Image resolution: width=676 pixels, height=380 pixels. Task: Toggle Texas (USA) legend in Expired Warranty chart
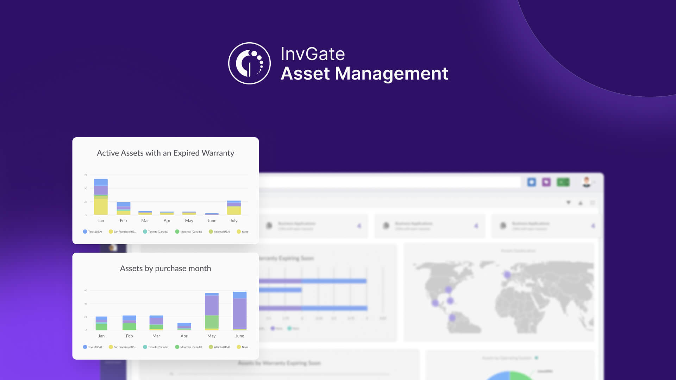92,232
